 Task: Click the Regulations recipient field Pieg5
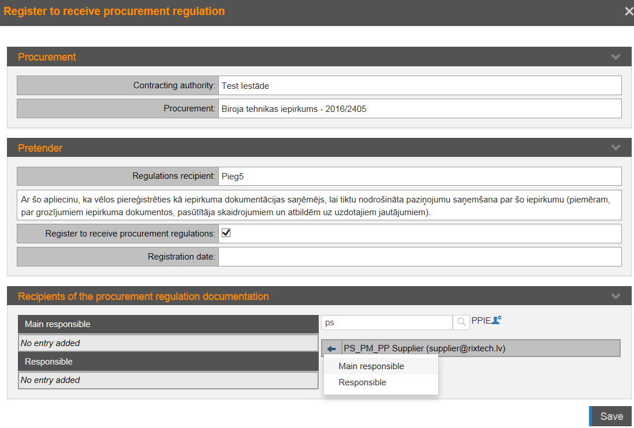(x=420, y=177)
